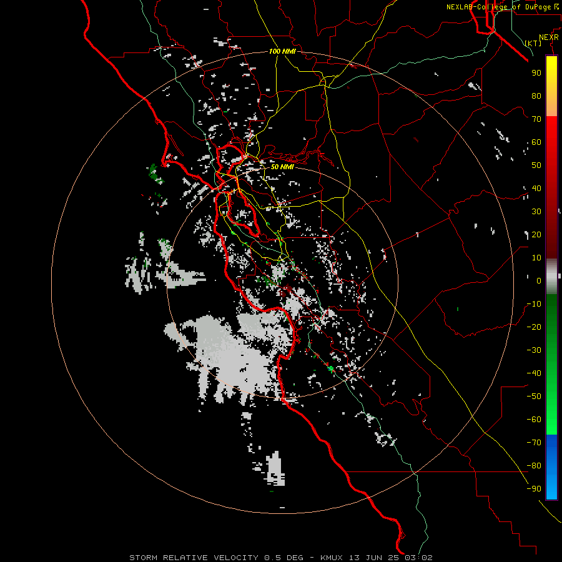Select the 40 value on the velocity scale

[536, 188]
